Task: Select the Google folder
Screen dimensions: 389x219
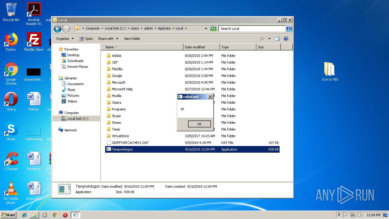Action: pos(117,76)
